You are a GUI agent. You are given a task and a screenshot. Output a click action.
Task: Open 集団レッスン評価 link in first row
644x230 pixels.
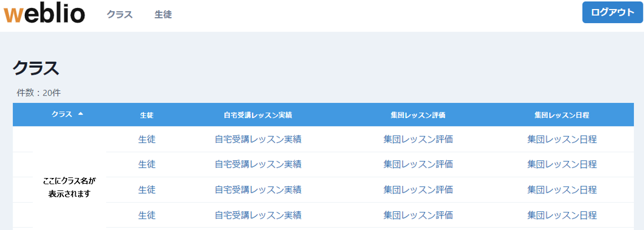point(418,140)
